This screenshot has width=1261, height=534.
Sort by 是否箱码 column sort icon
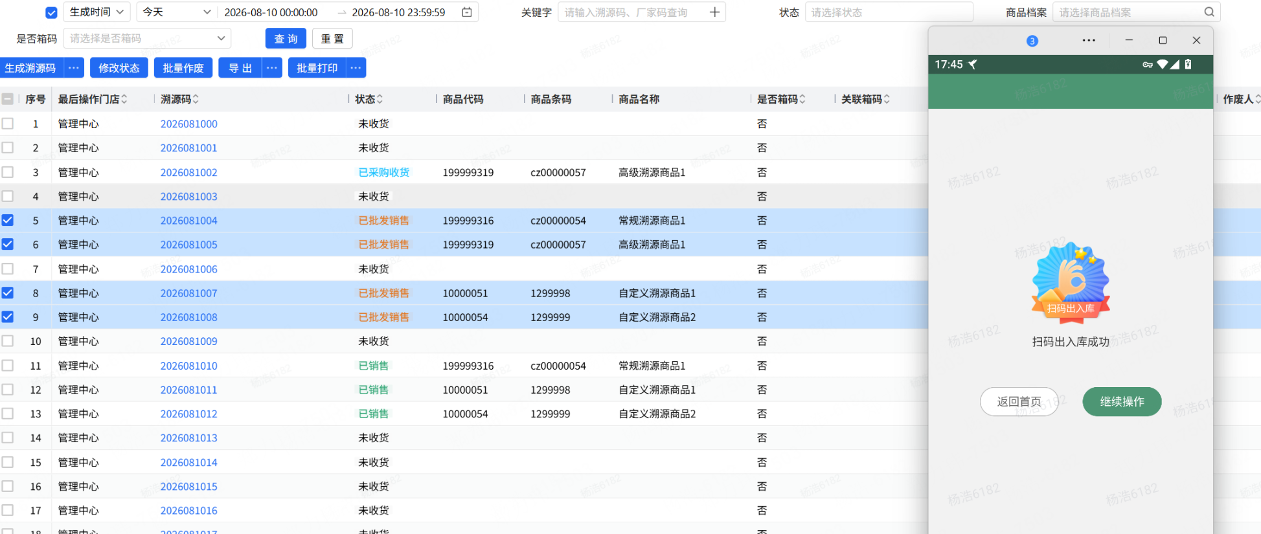[x=802, y=99]
